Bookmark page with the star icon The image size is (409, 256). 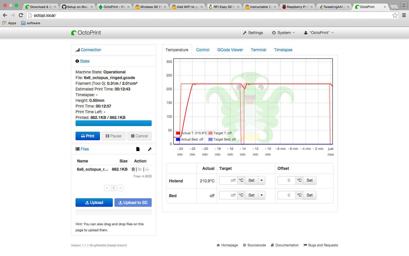pos(395,15)
